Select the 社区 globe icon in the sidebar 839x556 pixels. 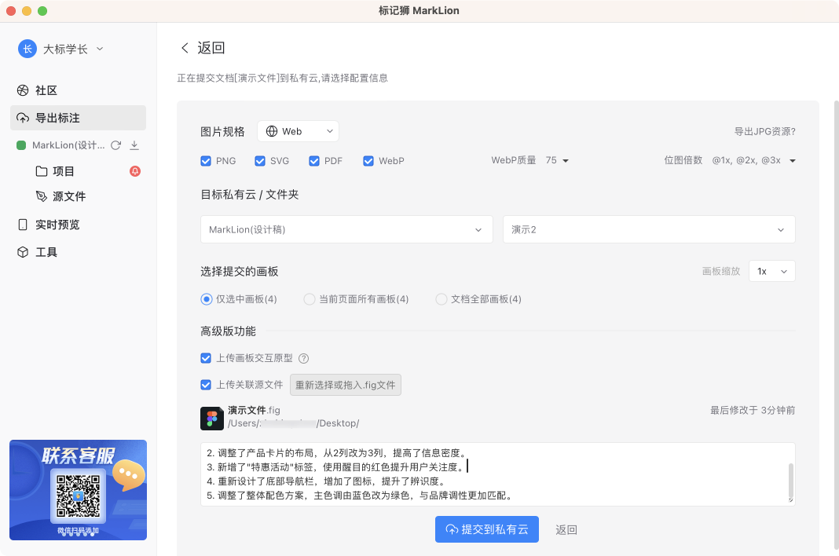pyautogui.click(x=23, y=90)
